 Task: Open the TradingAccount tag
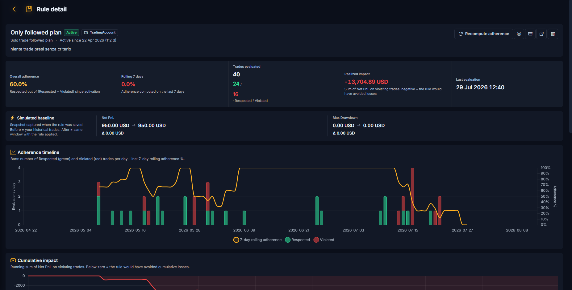100,32
